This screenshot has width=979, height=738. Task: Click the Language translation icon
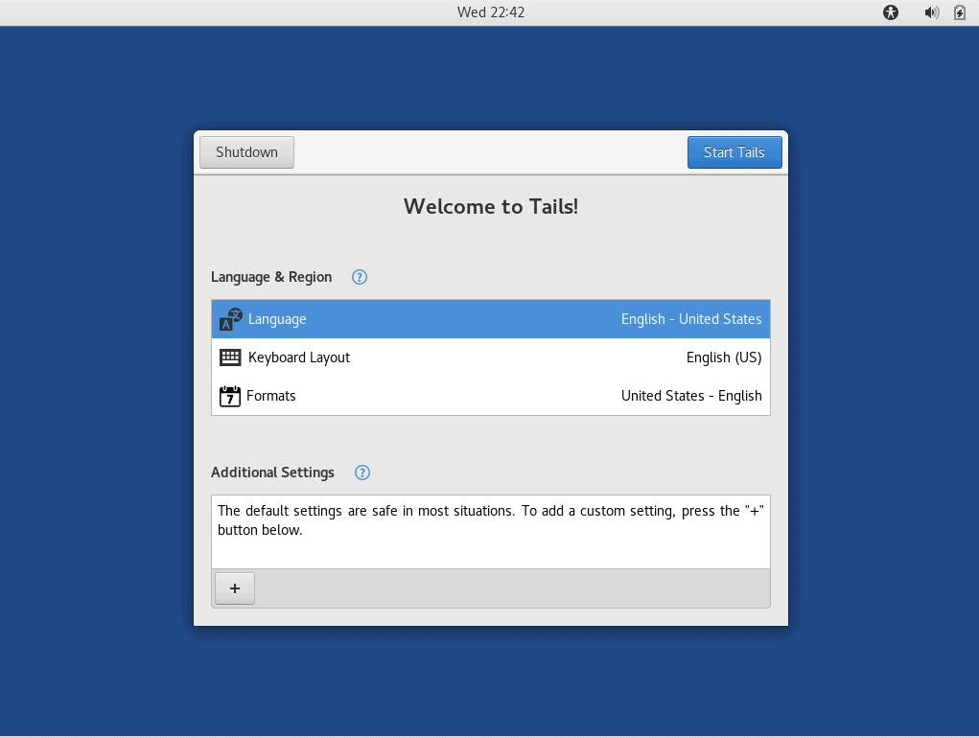point(230,319)
